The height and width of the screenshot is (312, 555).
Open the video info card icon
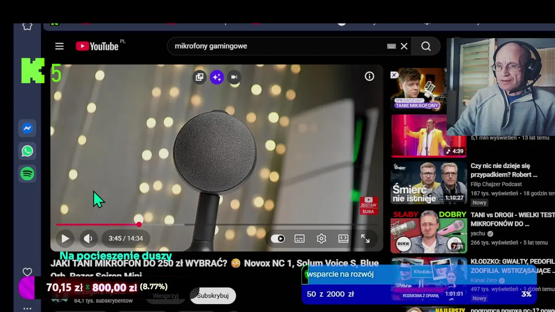(x=369, y=76)
